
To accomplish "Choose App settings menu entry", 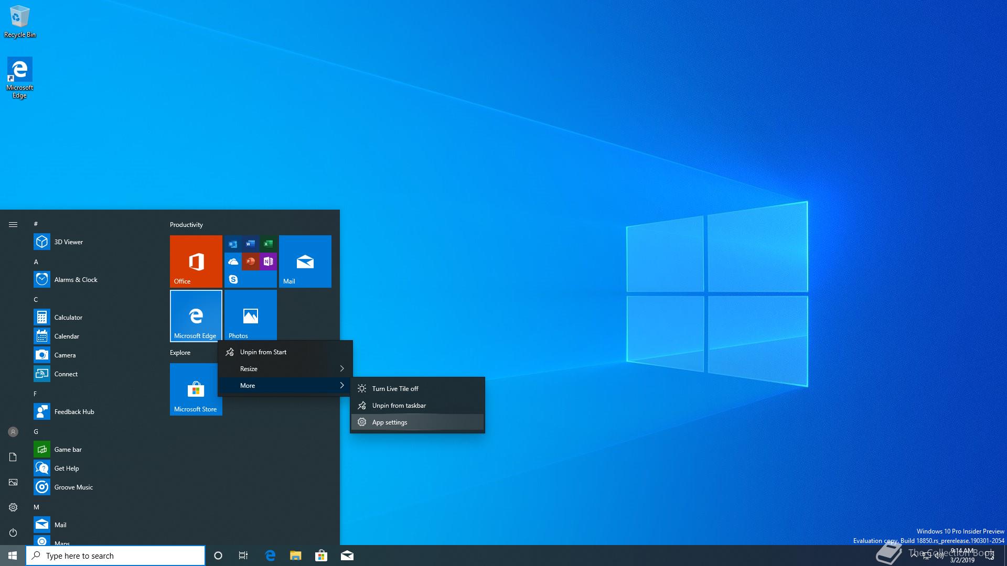I will 389,422.
